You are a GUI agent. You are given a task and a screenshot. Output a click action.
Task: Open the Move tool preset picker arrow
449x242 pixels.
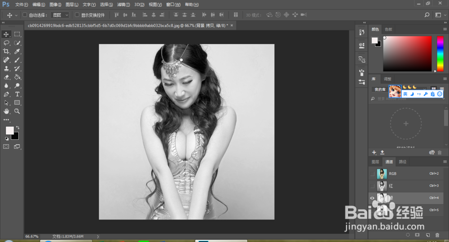click(x=16, y=15)
